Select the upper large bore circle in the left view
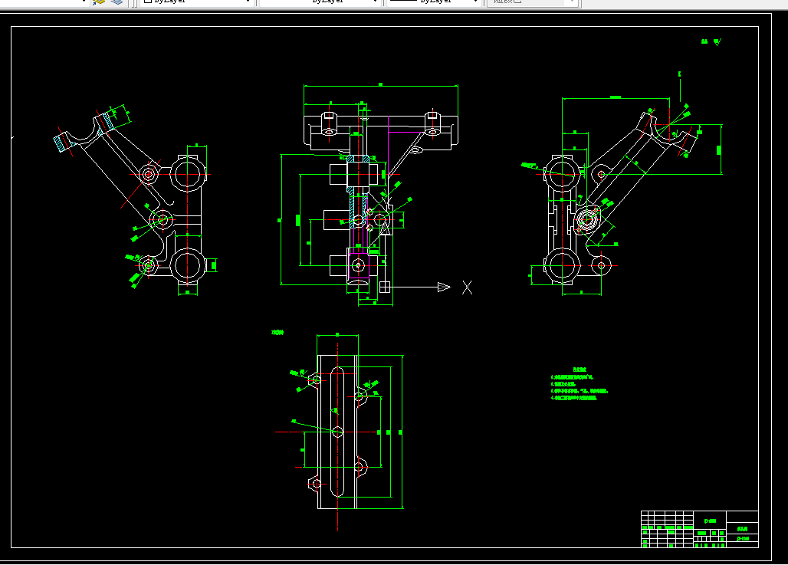The height and width of the screenshot is (565, 788). pyautogui.click(x=188, y=175)
